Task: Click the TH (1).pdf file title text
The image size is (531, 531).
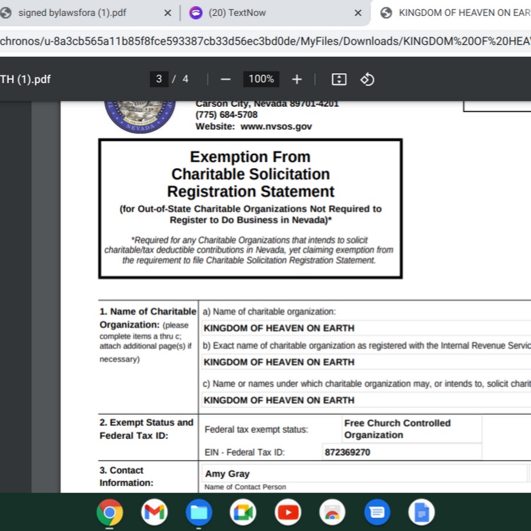Action: (x=25, y=79)
